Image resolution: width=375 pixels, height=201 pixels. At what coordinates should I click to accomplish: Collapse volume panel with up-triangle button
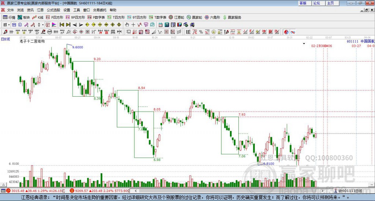(3, 185)
